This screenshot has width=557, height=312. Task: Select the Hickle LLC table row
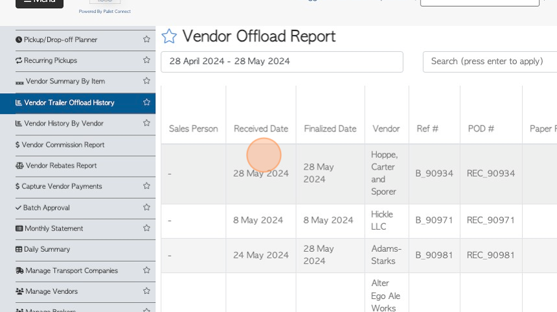coord(359,221)
